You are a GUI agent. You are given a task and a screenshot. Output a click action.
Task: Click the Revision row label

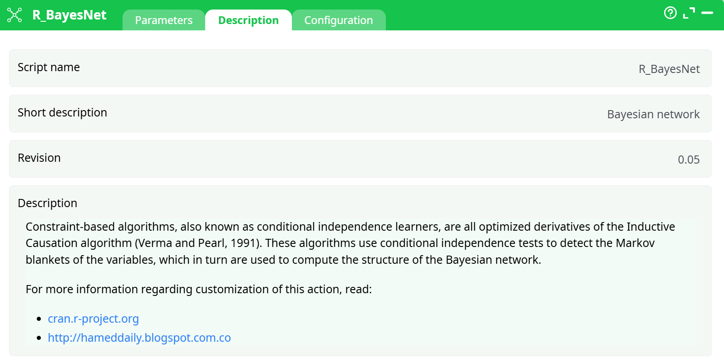[39, 158]
